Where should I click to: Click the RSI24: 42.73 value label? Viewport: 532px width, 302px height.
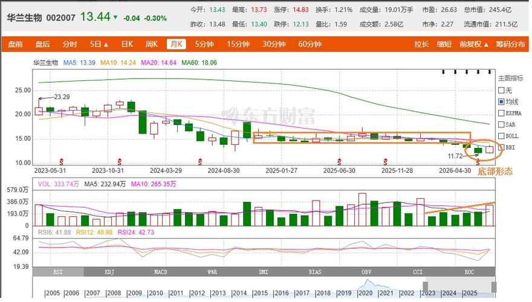click(x=135, y=233)
